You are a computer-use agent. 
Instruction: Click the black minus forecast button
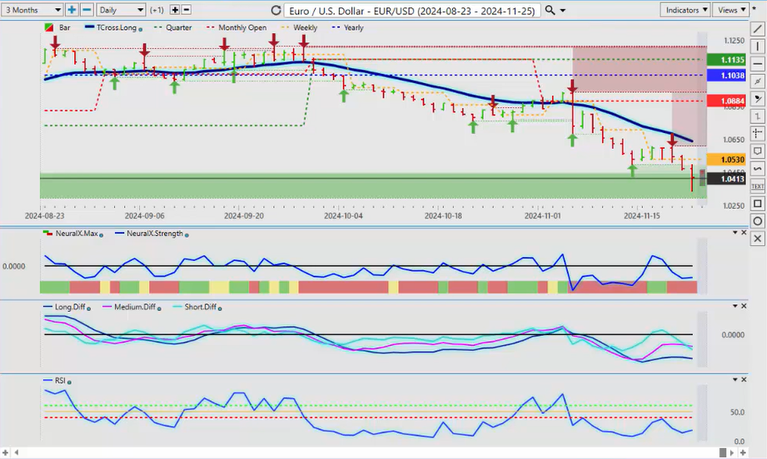[186, 10]
